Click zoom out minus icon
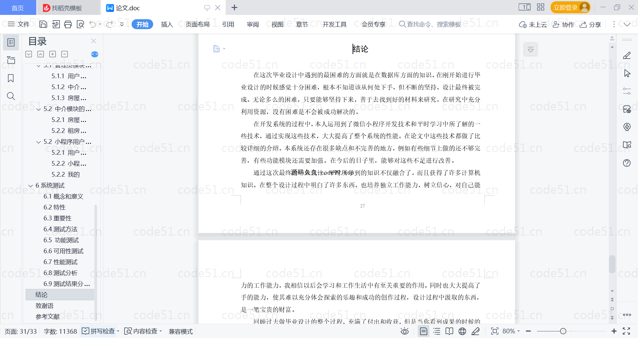This screenshot has width=638, height=338. tap(528, 331)
